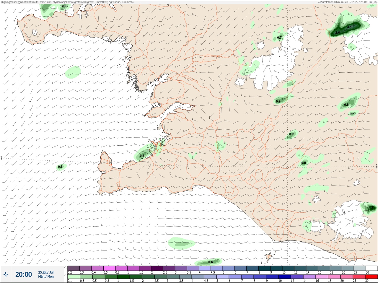Pick upper legend swatch labeled 0.4
The image size is (378, 283).
[97, 268]
